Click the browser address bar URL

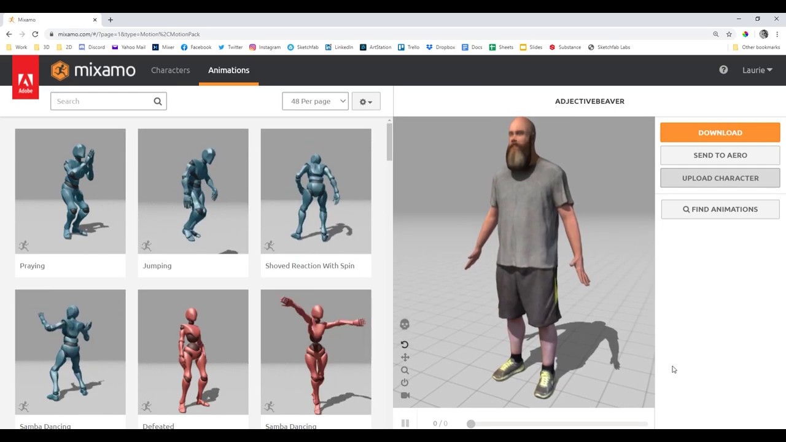pos(129,34)
